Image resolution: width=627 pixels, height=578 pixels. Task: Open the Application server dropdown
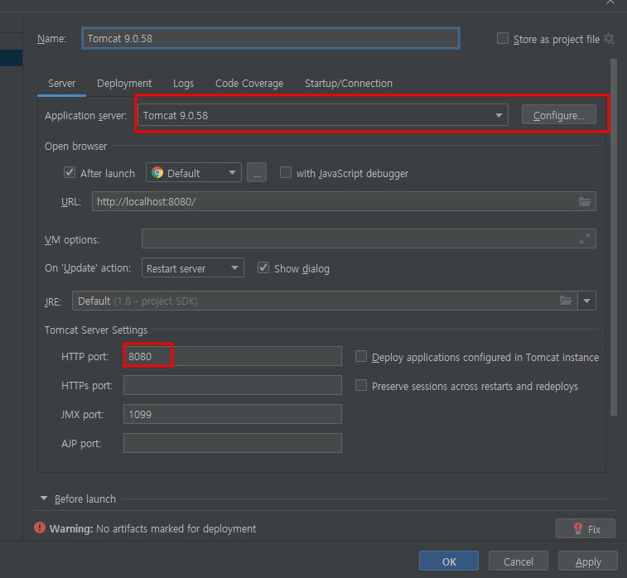pyautogui.click(x=323, y=115)
